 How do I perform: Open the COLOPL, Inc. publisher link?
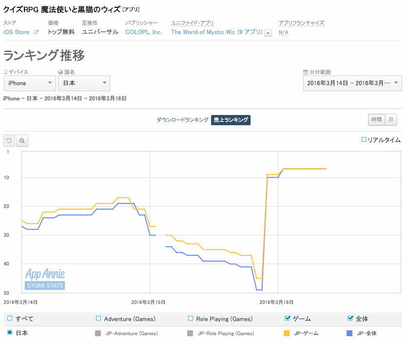pyautogui.click(x=143, y=32)
